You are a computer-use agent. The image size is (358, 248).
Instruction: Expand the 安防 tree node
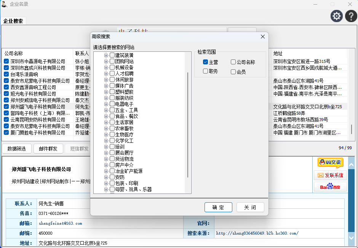106,177
